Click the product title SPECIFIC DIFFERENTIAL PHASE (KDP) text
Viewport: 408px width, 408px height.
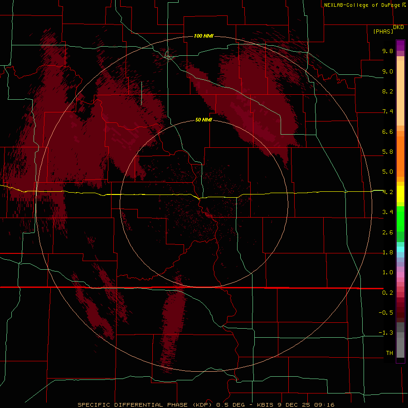[146, 405]
